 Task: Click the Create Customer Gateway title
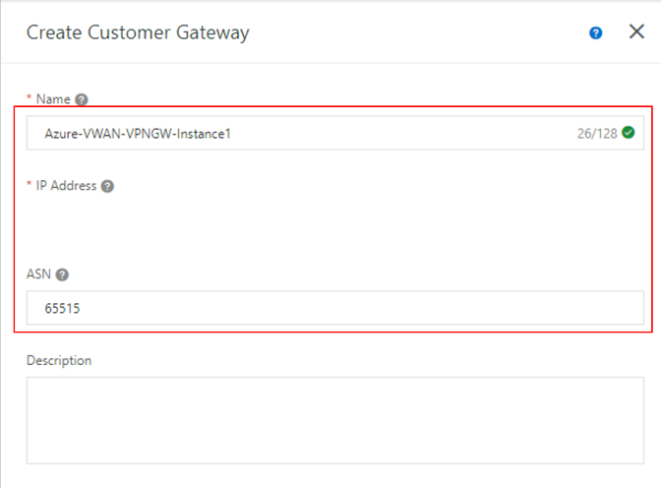pyautogui.click(x=138, y=32)
